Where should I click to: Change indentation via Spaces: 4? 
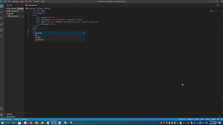191,119
